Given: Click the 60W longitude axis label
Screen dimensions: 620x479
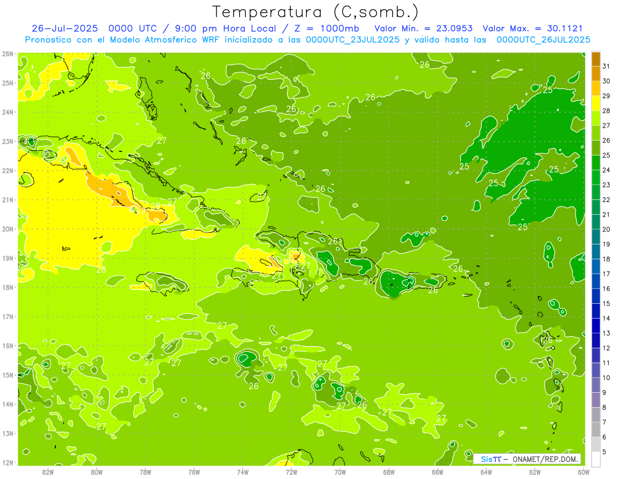Looking at the screenshot, I should [x=583, y=472].
